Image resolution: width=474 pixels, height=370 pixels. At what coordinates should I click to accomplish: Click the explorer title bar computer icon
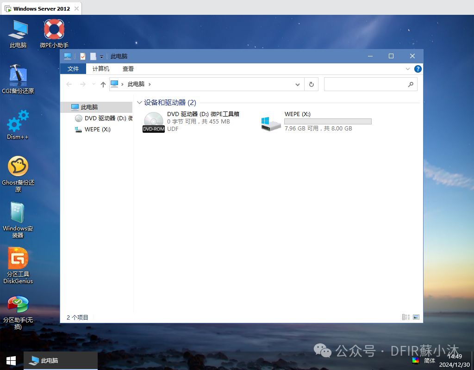[68, 56]
